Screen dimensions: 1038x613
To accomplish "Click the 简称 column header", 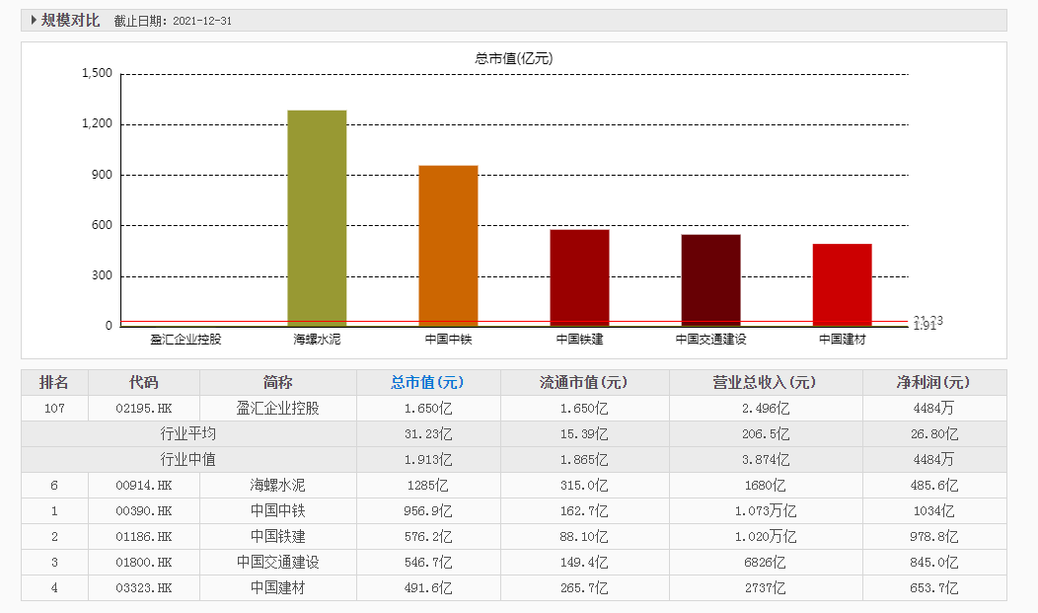I will point(277,383).
